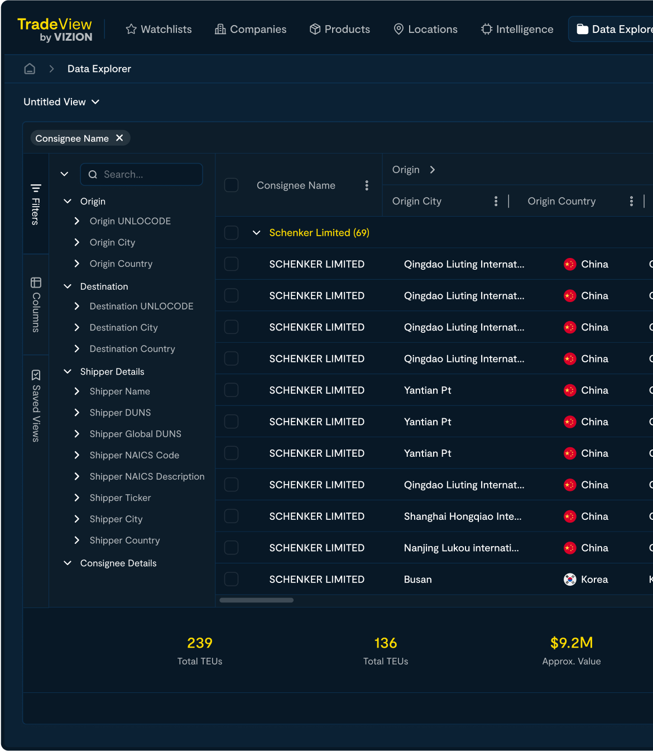Click the Data Explorer folder icon
653x751 pixels.
[x=582, y=29]
